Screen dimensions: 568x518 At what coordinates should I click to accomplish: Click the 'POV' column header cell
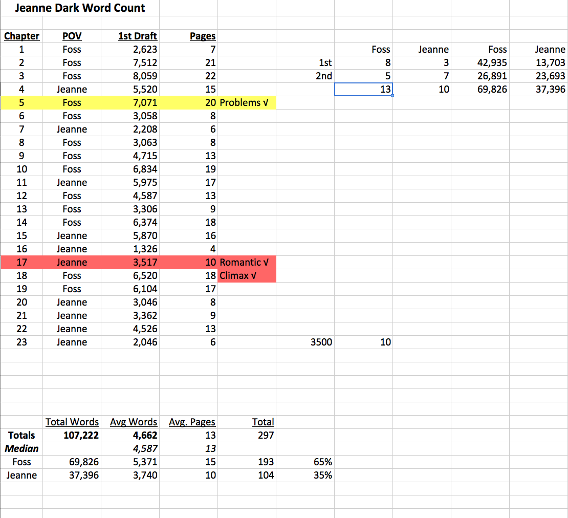tap(72, 36)
